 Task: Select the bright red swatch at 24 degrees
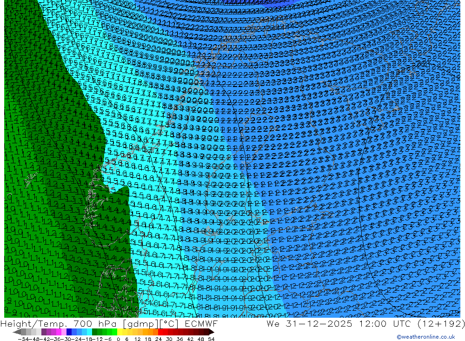tap(160, 332)
